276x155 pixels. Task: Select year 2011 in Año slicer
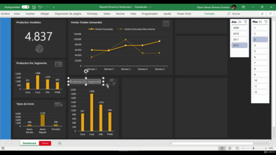pos(239,40)
